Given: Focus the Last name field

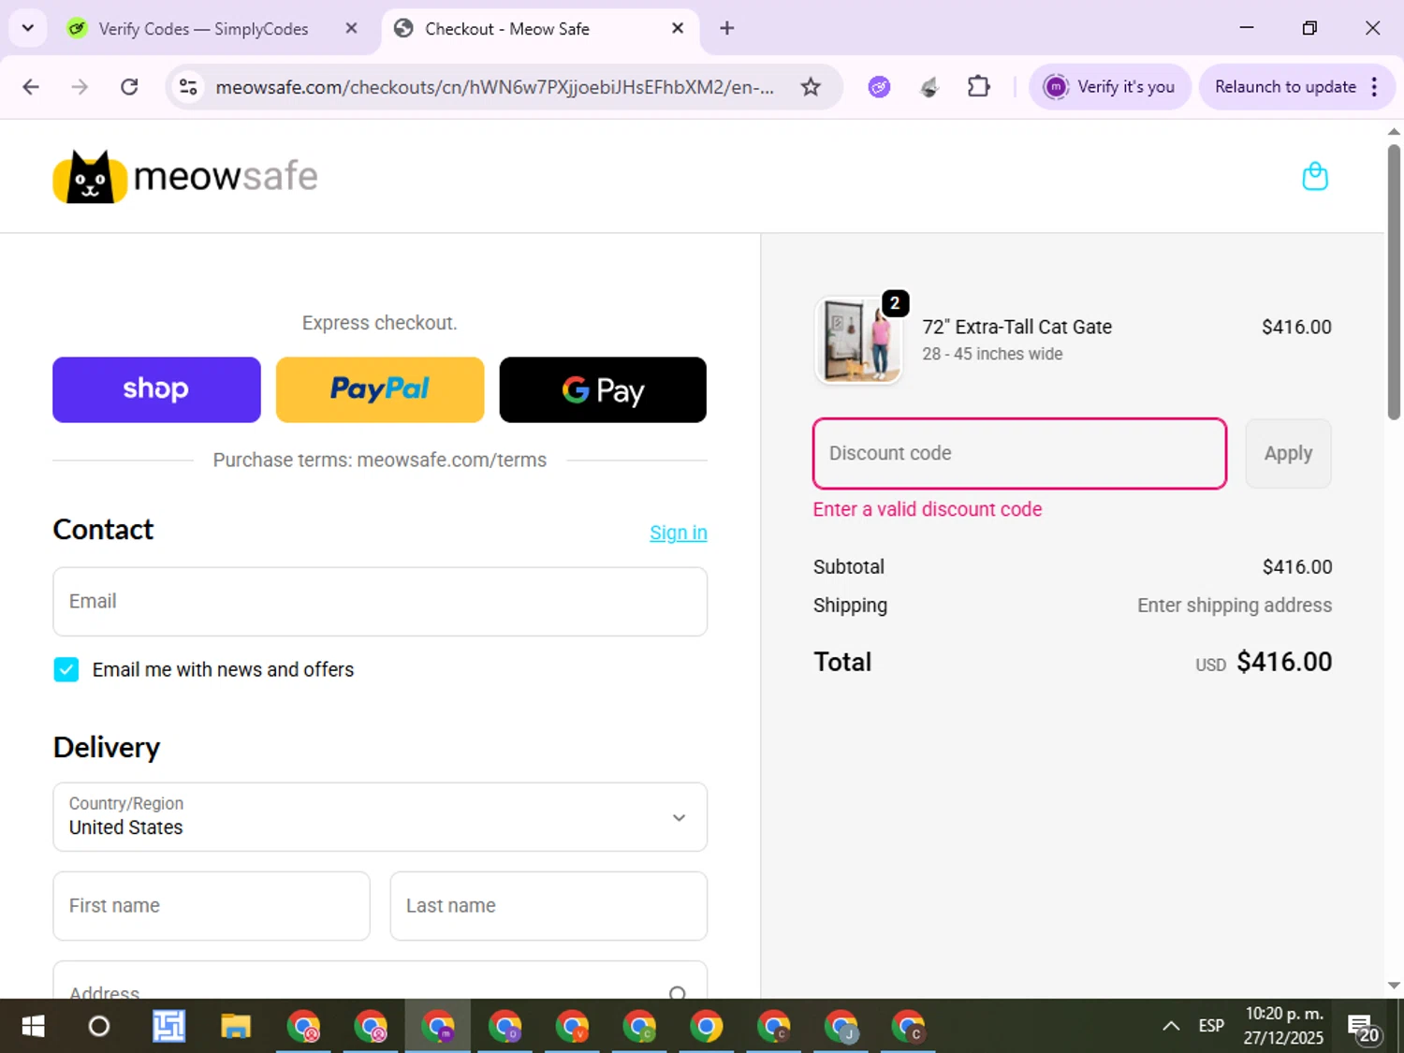Looking at the screenshot, I should 548,906.
